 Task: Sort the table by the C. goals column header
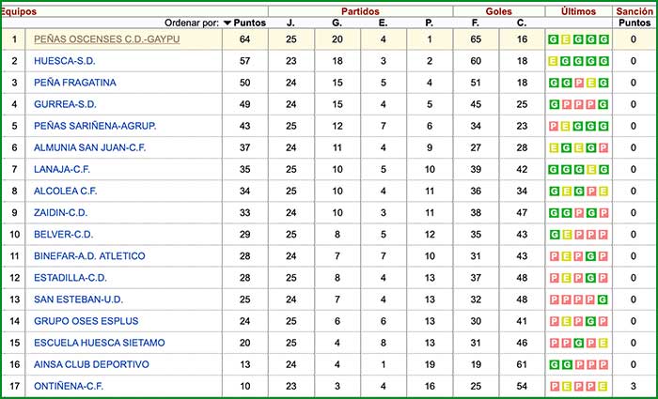pos(522,23)
